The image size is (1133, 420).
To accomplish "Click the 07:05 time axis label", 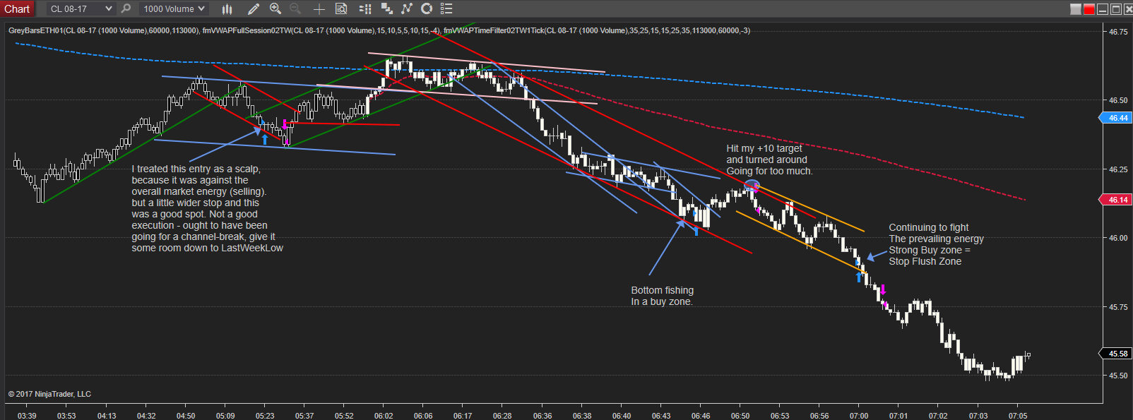I will 1018,416.
